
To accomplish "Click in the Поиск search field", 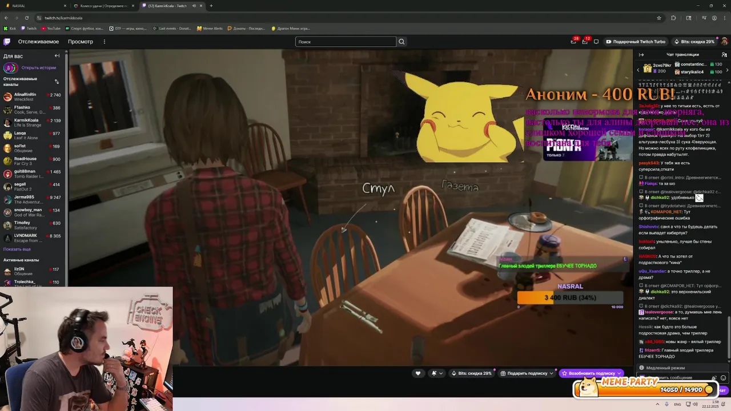I will [x=345, y=42].
